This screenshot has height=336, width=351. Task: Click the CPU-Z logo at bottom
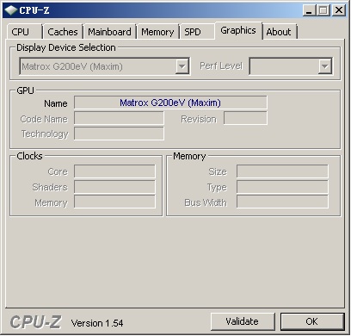(x=36, y=322)
